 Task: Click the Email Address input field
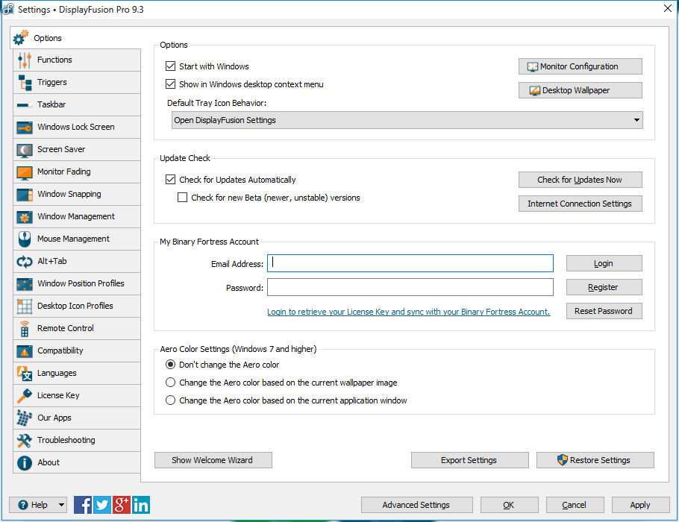point(410,263)
